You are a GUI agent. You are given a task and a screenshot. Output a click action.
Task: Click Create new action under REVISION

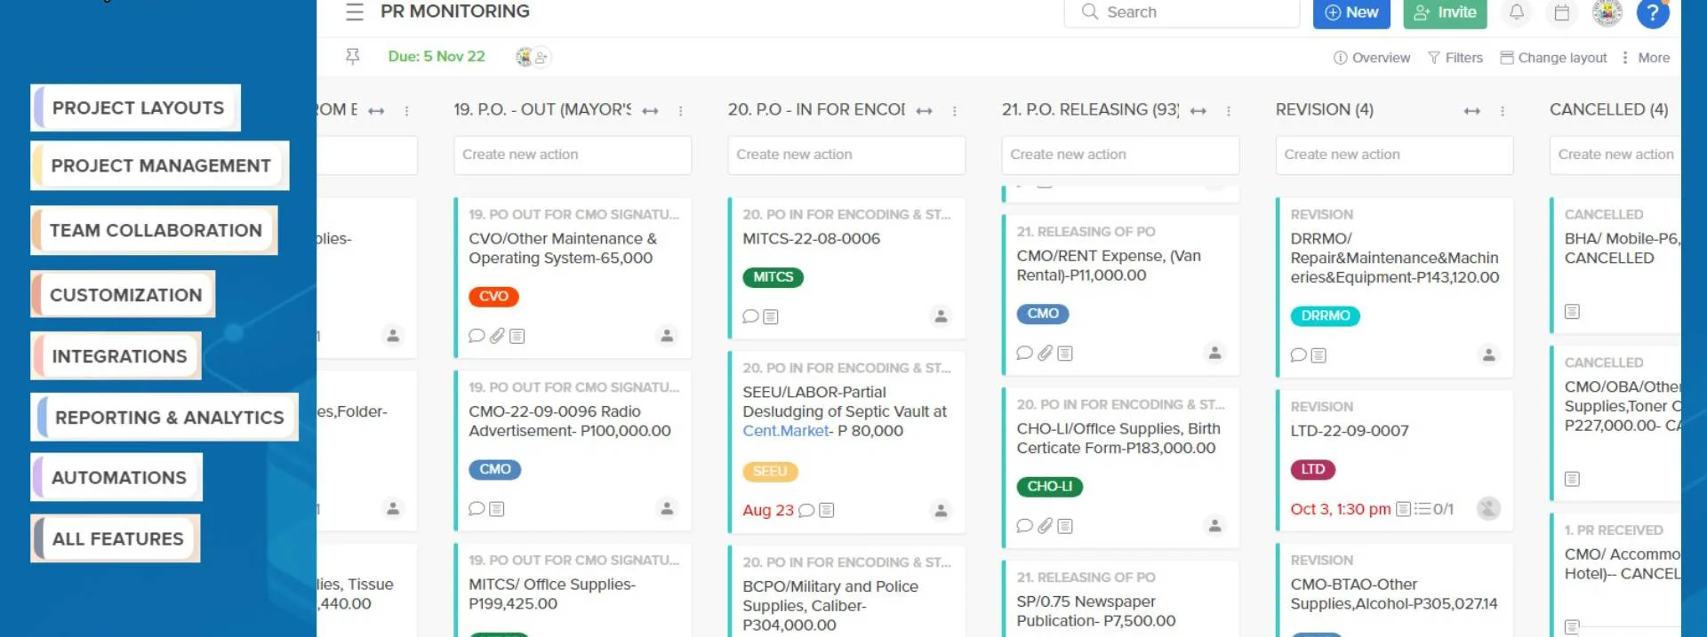(1394, 155)
